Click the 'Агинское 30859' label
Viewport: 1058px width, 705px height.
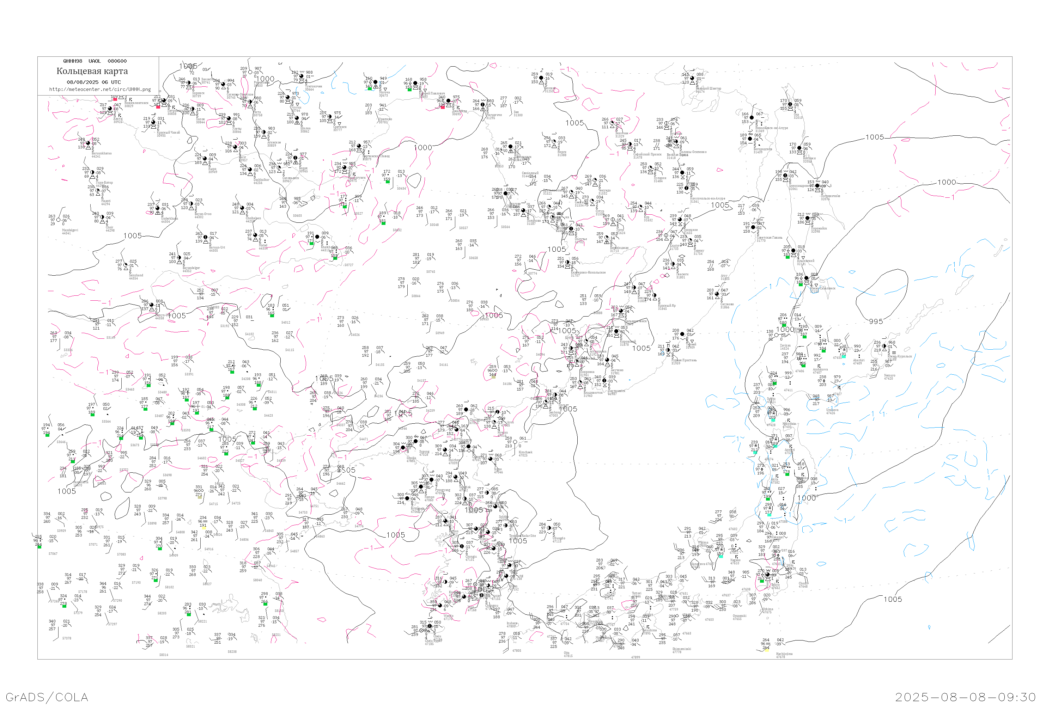(274, 144)
